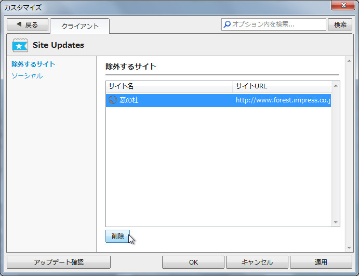Select the クライアント tab
359x276 pixels.
(79, 26)
